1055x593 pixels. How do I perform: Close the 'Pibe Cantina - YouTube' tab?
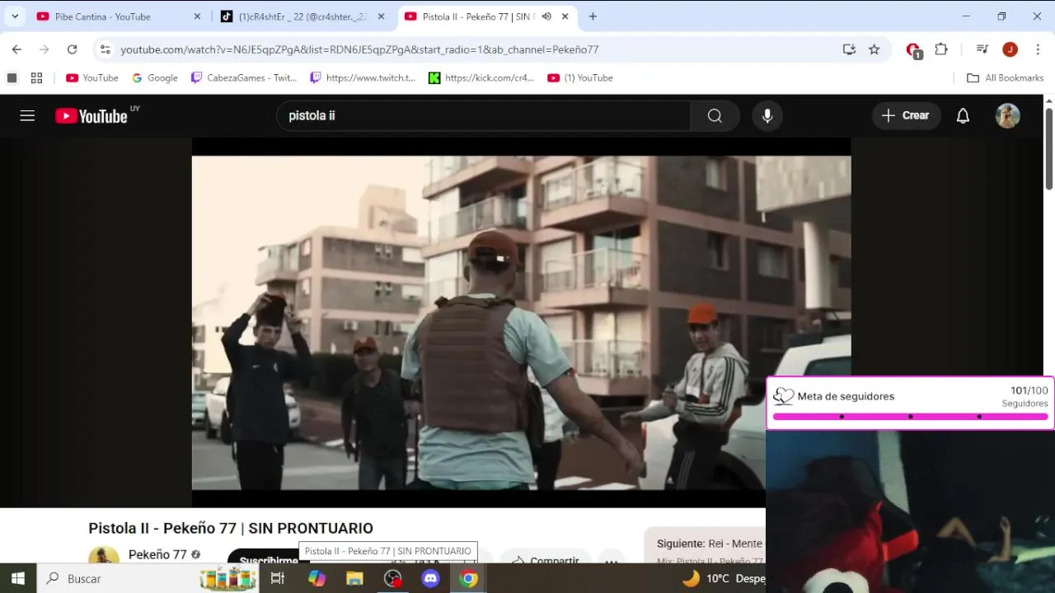[197, 16]
